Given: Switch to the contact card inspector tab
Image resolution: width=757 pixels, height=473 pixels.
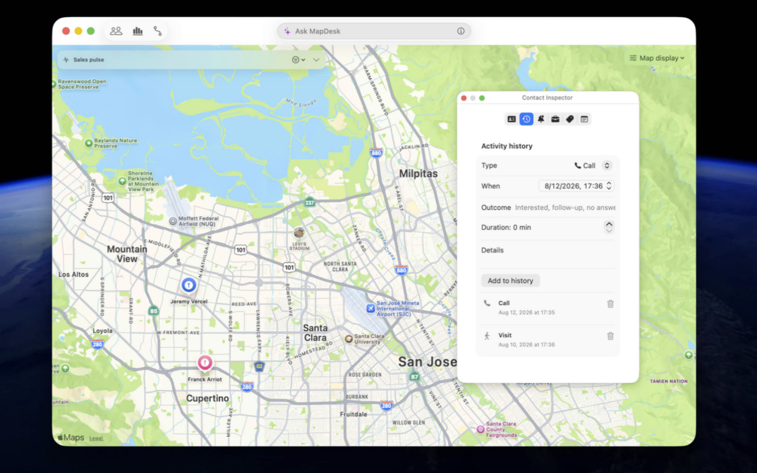Looking at the screenshot, I should click(x=512, y=119).
